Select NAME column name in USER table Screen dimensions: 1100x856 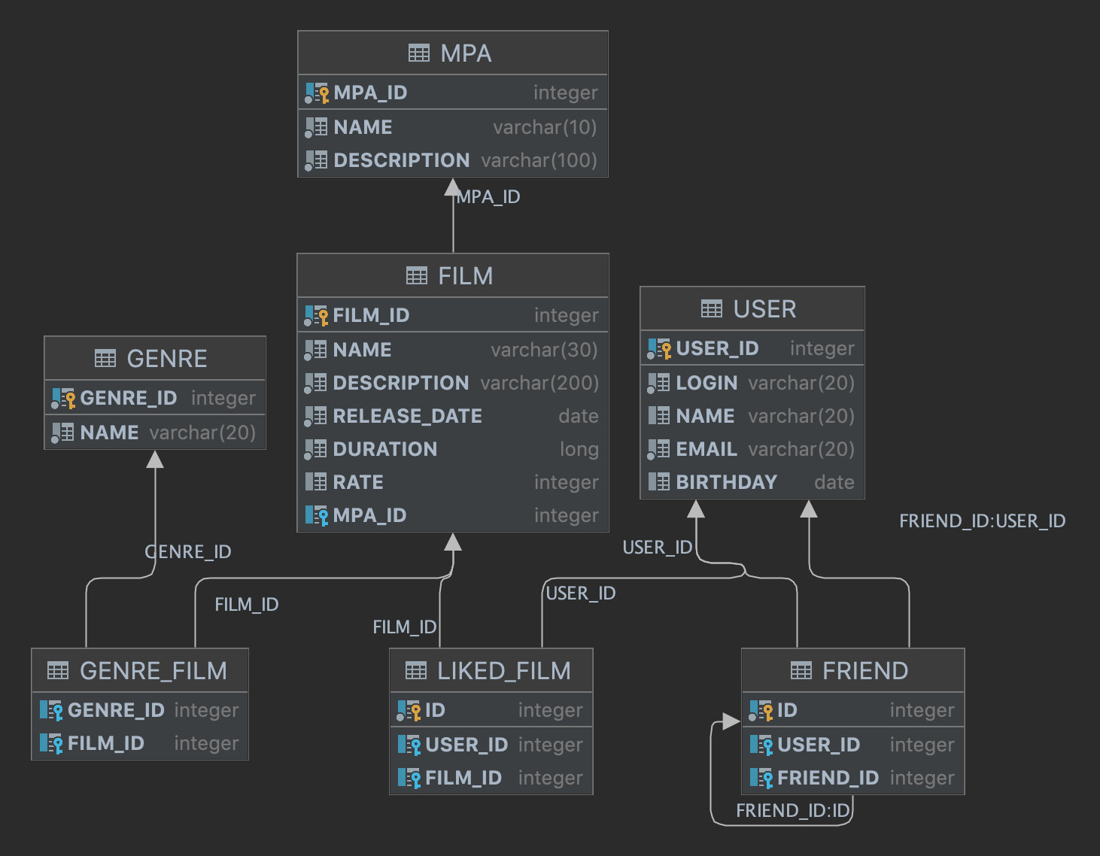pos(705,416)
